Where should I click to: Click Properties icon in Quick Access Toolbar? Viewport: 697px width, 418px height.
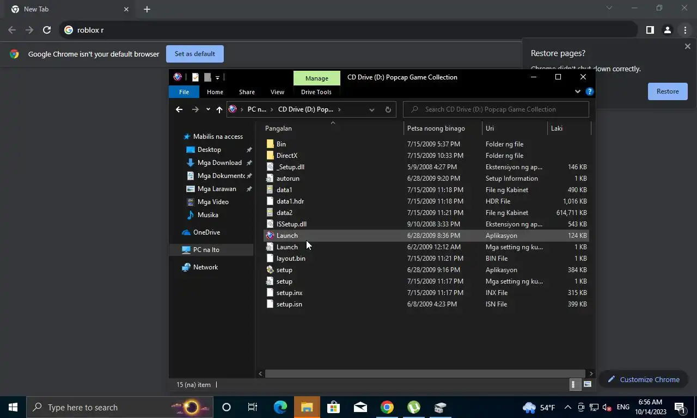(195, 77)
